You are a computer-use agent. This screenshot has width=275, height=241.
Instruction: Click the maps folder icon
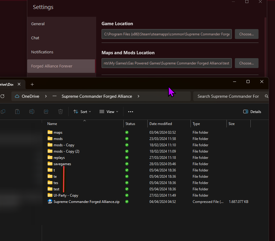pyautogui.click(x=50, y=132)
